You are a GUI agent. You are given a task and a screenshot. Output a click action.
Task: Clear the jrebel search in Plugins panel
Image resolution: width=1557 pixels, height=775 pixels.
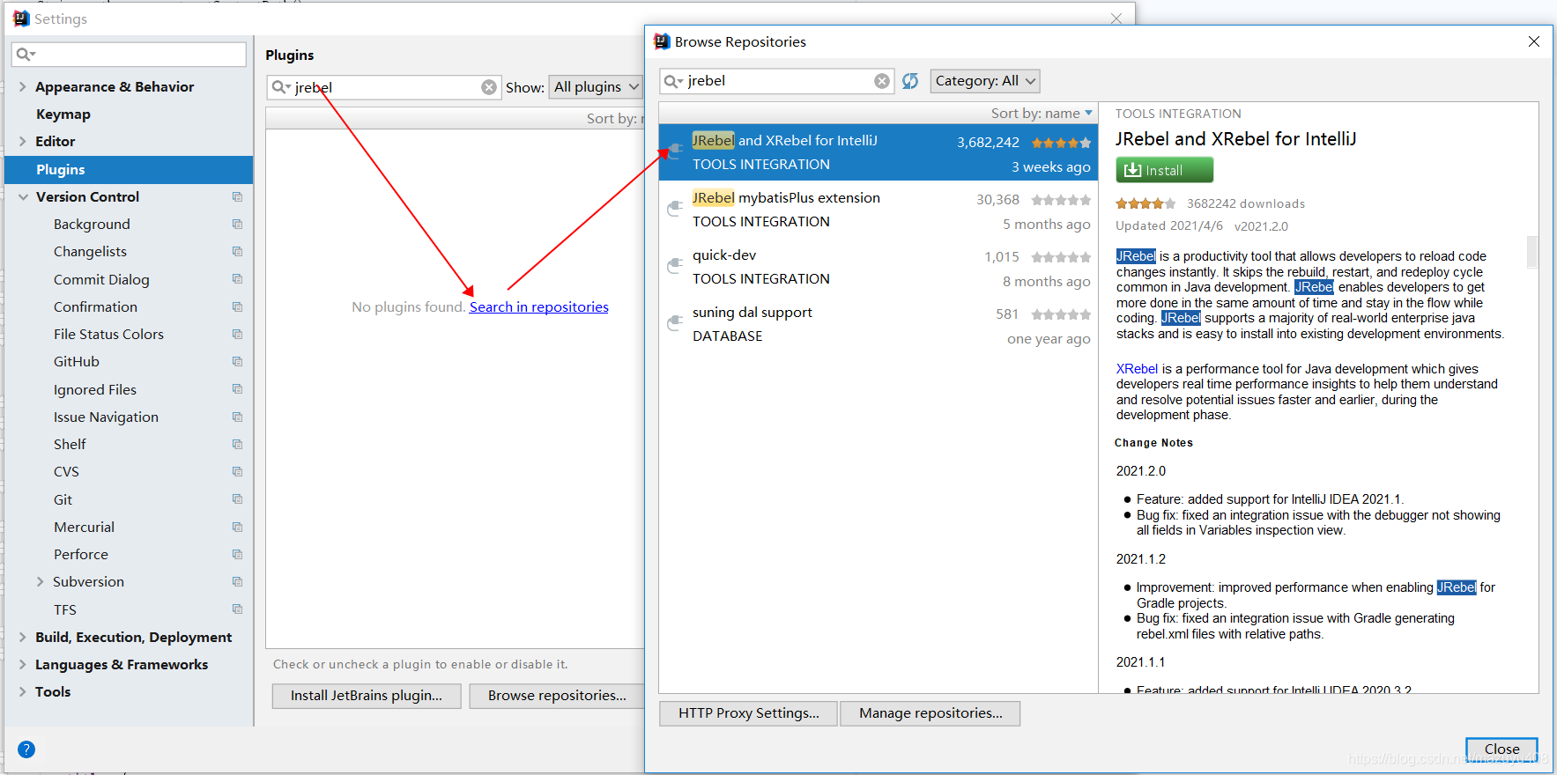click(x=489, y=87)
